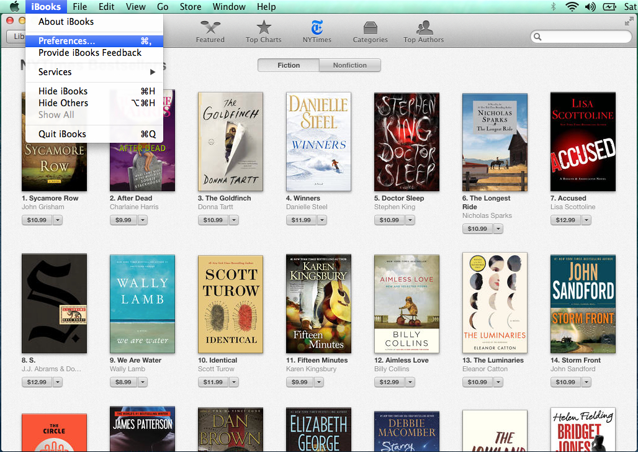Open author link Billy Collins
638x452 pixels.
(392, 369)
